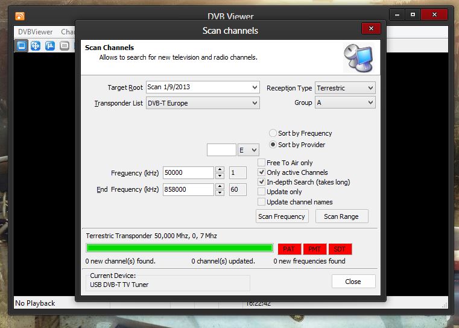Screen dimensions: 459x328
Task: Click '0 channel(s) updated.' text
Action: (223, 261)
